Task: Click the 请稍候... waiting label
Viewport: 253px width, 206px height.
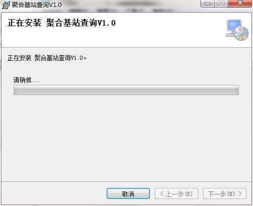Action: tap(27, 80)
